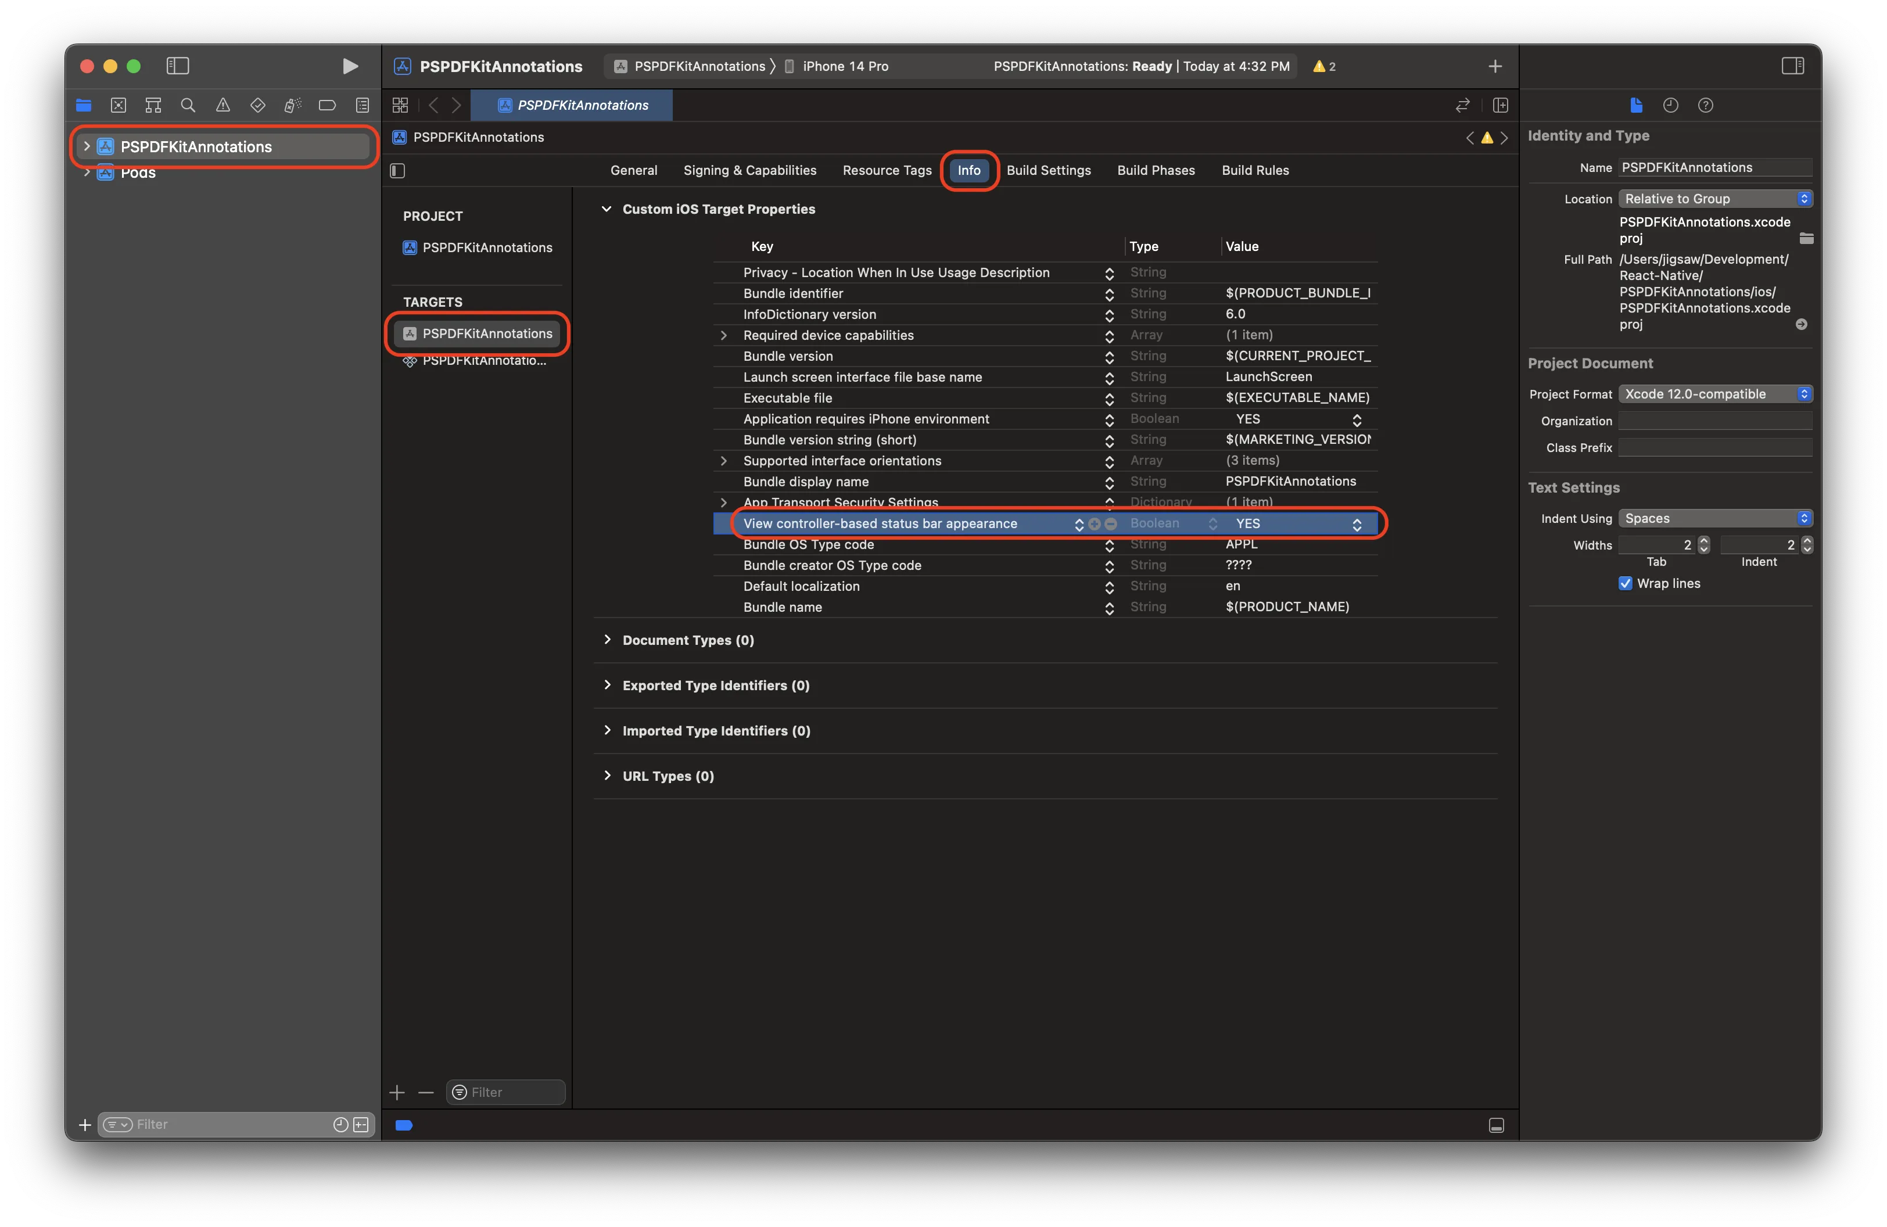Switch to the Build Settings tab

(1048, 170)
